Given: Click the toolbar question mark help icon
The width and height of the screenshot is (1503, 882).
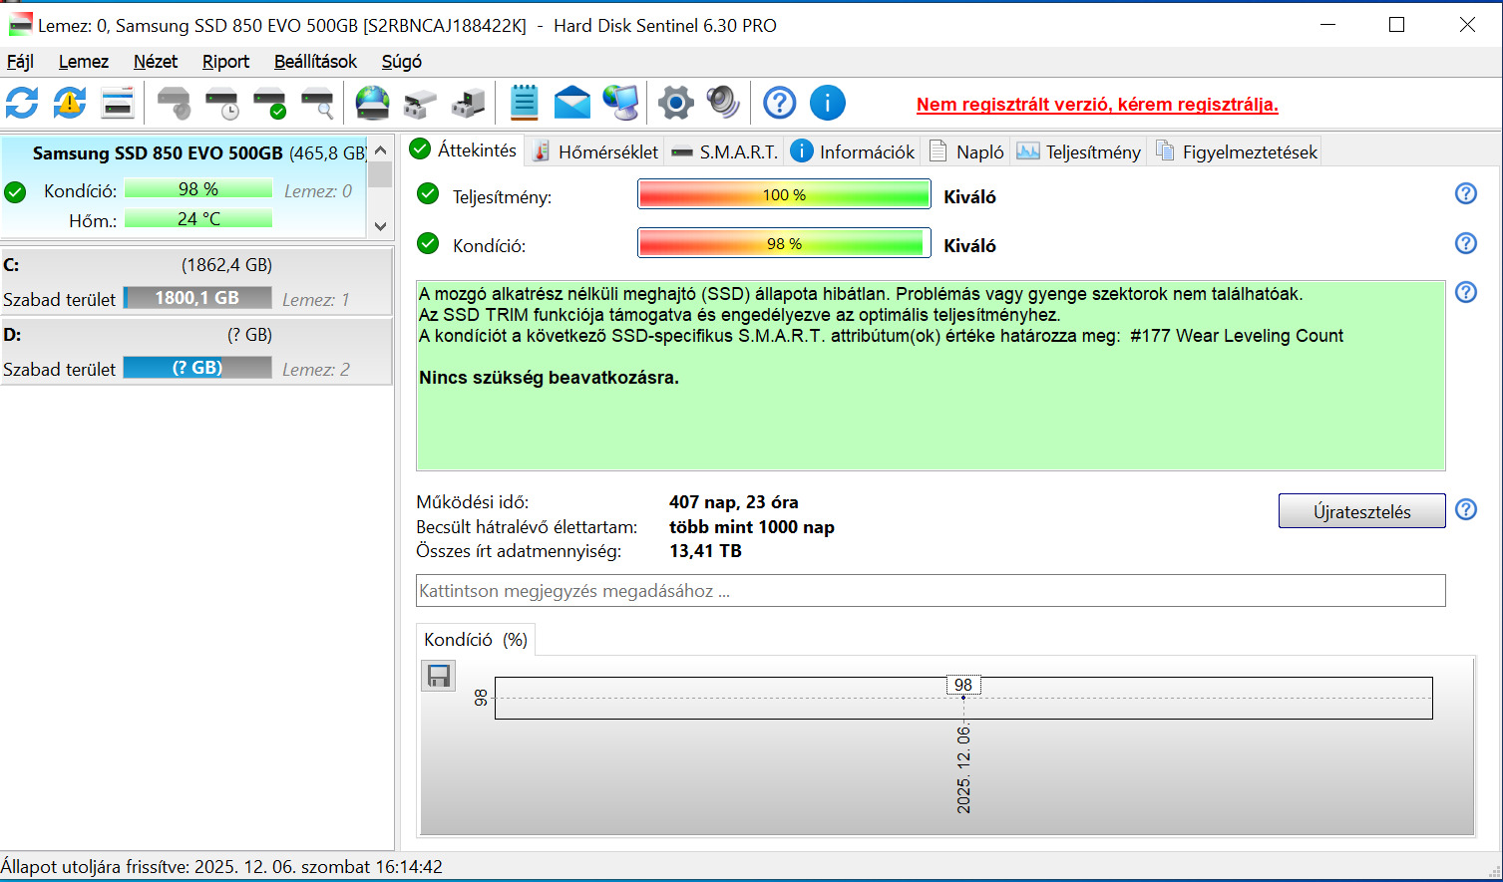Looking at the screenshot, I should tap(779, 103).
